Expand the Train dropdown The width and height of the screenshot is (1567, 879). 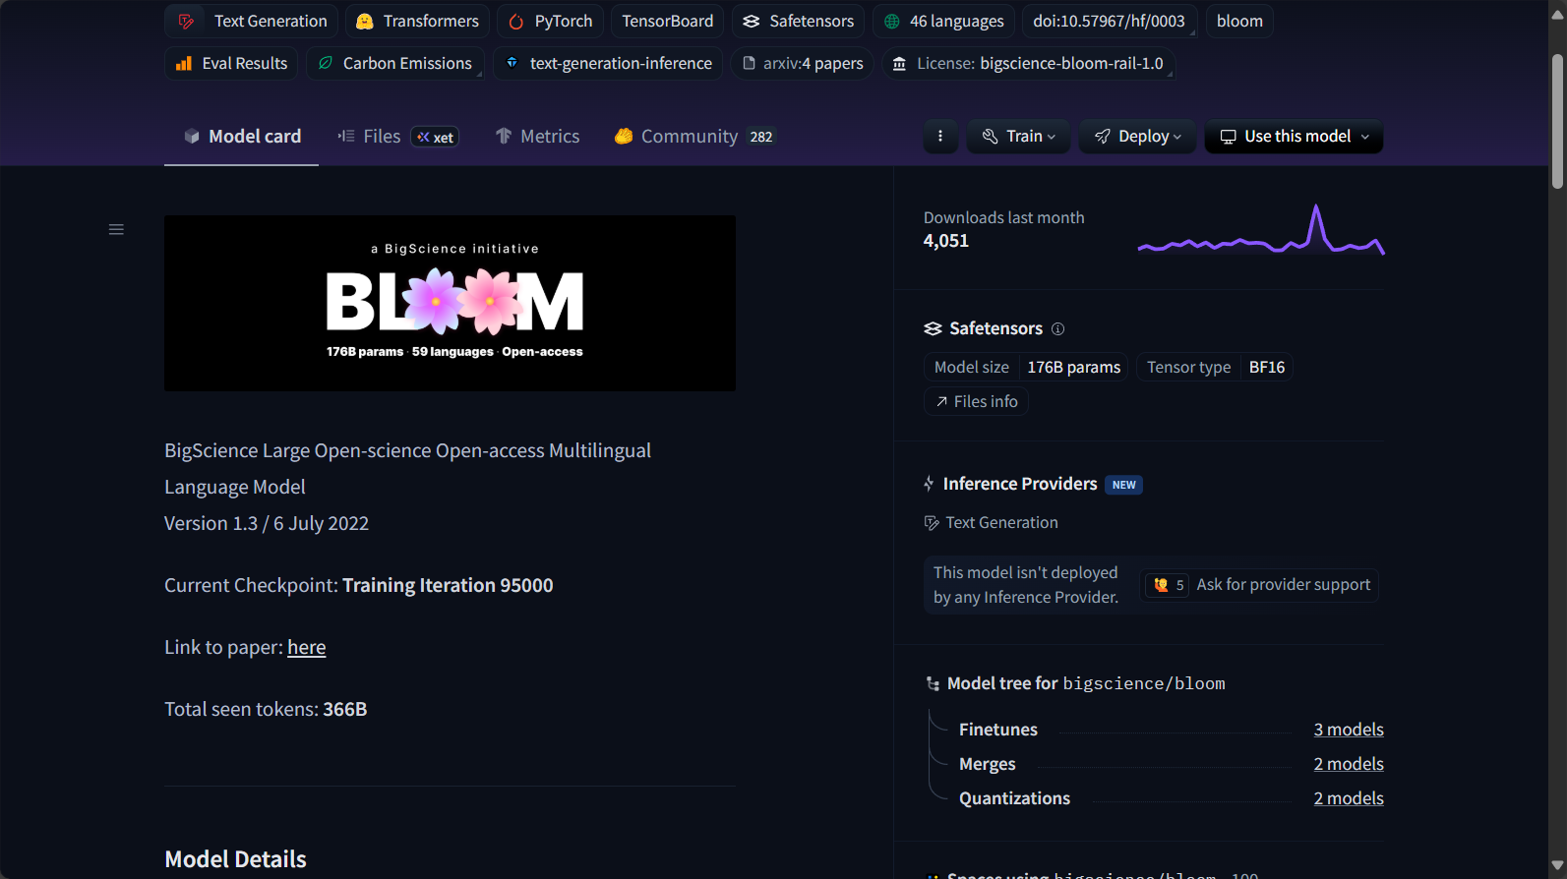[1019, 137]
